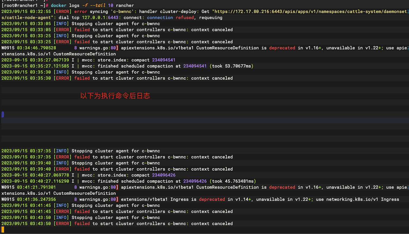
Task: Click the red 'failed' on the 03:35:30 line
Action: 82,78
